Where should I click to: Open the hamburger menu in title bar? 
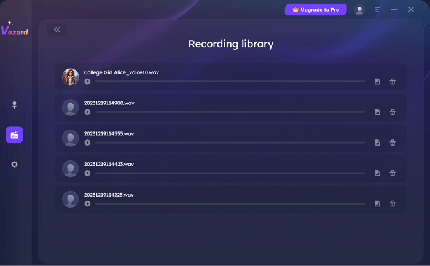(377, 10)
